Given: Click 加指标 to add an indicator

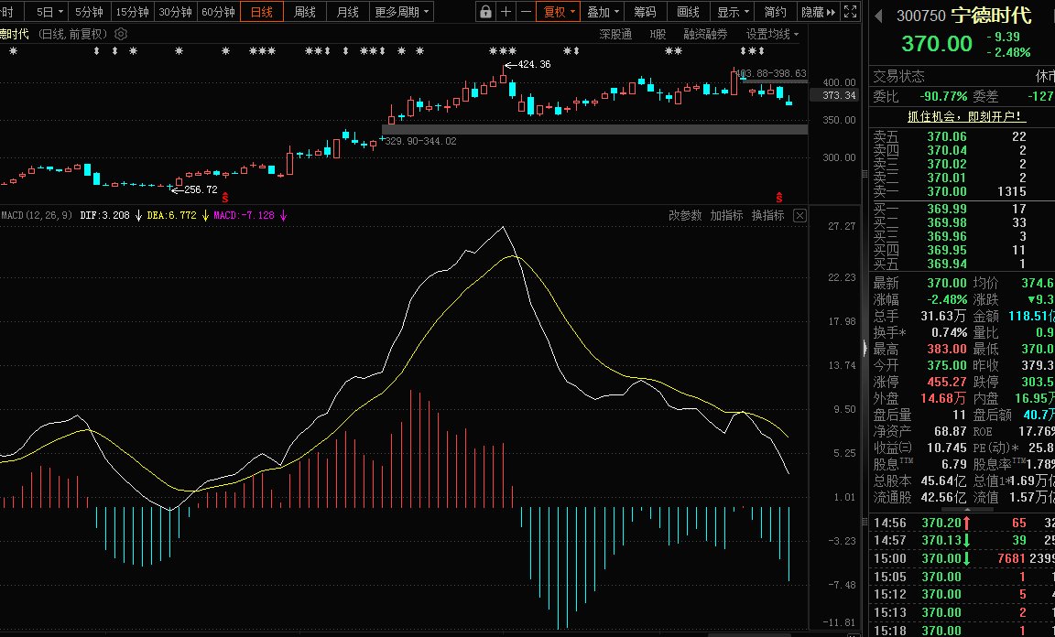Looking at the screenshot, I should point(726,215).
